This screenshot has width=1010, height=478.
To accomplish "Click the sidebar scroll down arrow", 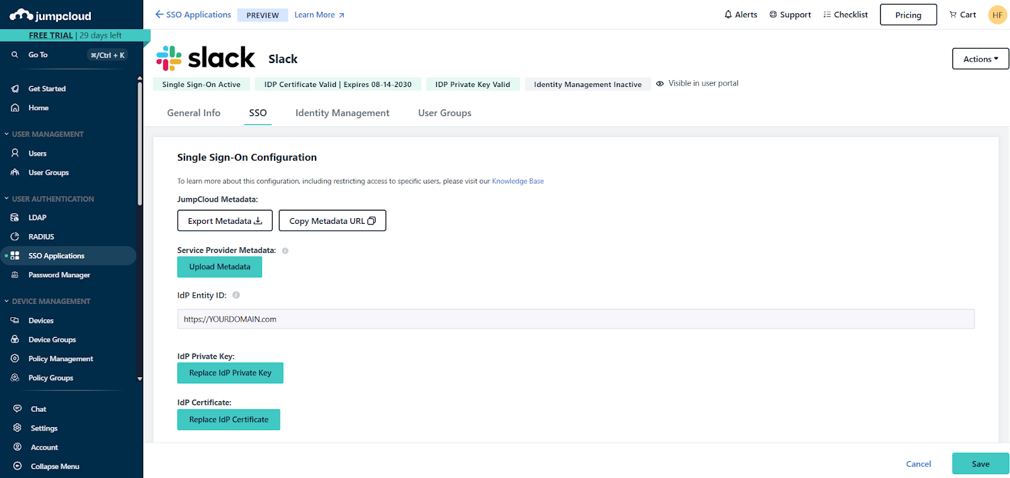I will click(140, 379).
